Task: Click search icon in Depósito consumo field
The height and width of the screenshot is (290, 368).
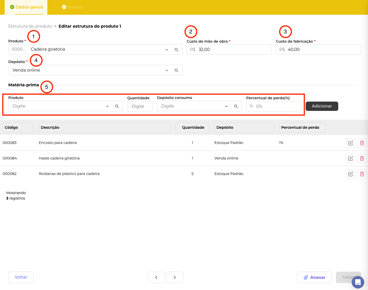Action: [x=236, y=106]
